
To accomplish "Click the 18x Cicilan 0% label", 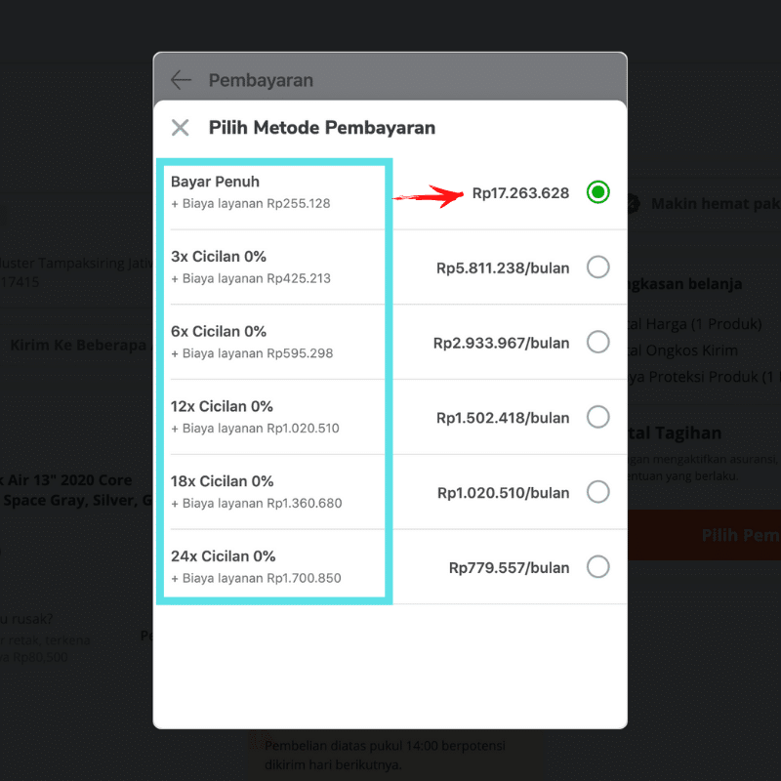I will pos(223,481).
